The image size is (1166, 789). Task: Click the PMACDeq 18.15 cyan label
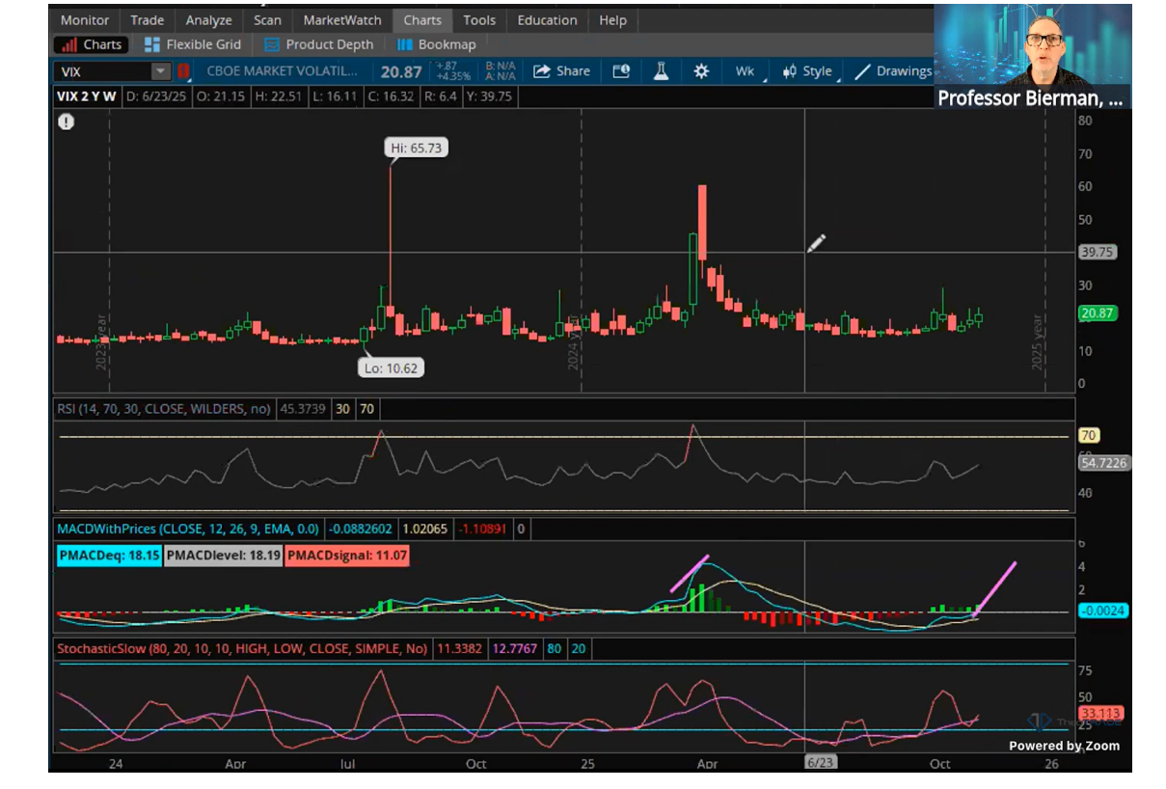pyautogui.click(x=109, y=556)
